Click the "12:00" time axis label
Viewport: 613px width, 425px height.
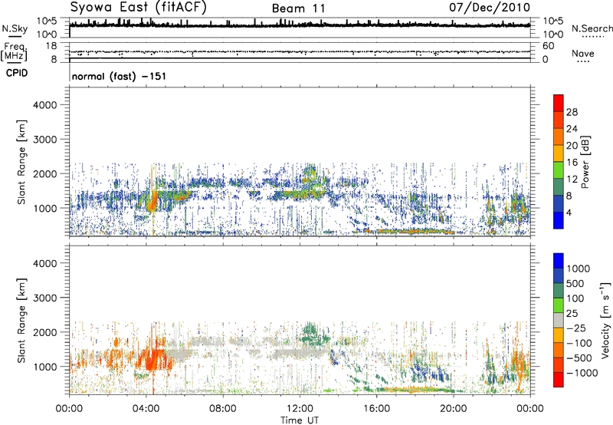(300, 409)
